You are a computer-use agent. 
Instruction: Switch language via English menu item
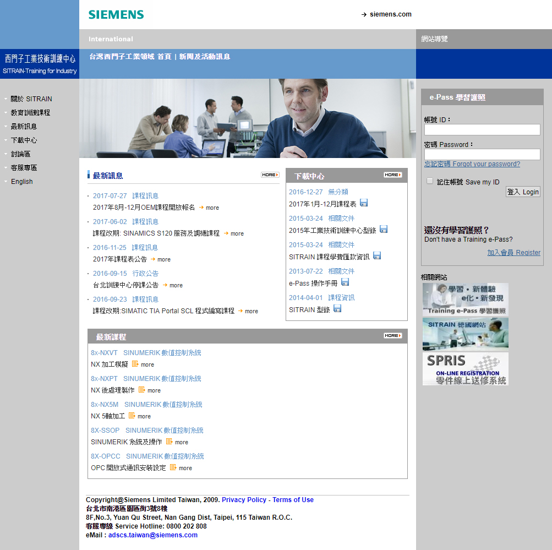coord(21,182)
